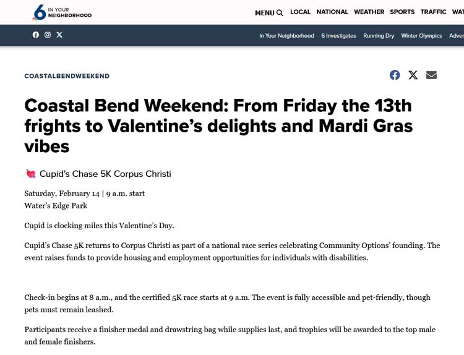Image resolution: width=464 pixels, height=355 pixels.
Task: Visit the 6 Investigates link
Action: (338, 36)
